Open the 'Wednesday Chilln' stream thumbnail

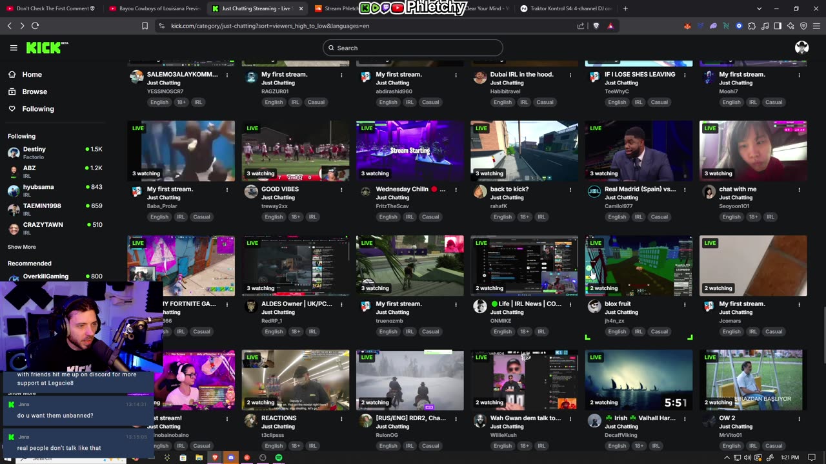(410, 151)
